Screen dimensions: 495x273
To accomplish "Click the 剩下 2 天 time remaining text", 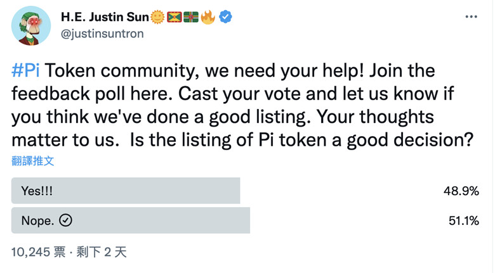I will pyautogui.click(x=102, y=252).
